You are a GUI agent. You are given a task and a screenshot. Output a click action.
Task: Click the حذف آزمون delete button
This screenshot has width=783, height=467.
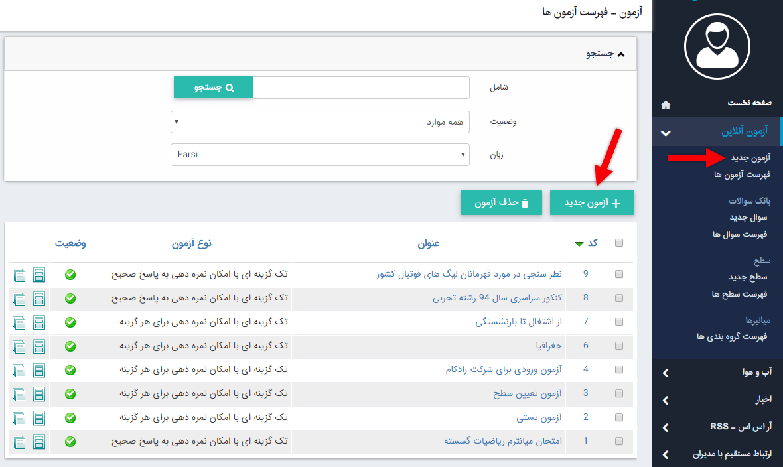[501, 202]
